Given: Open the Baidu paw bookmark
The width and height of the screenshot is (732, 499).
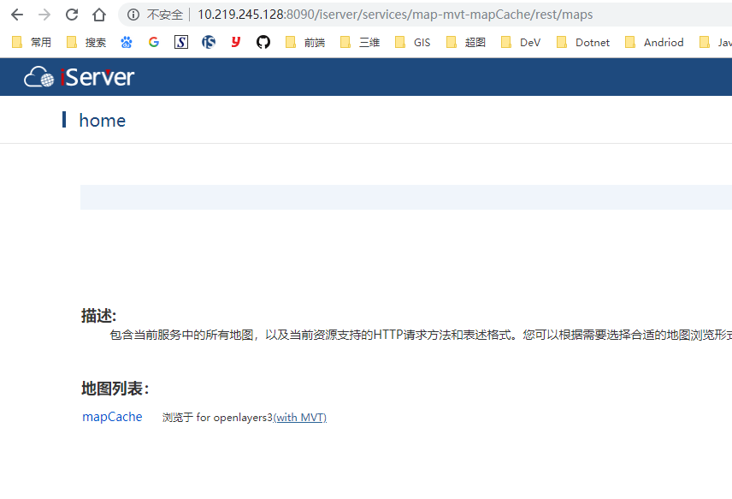Looking at the screenshot, I should coord(126,43).
